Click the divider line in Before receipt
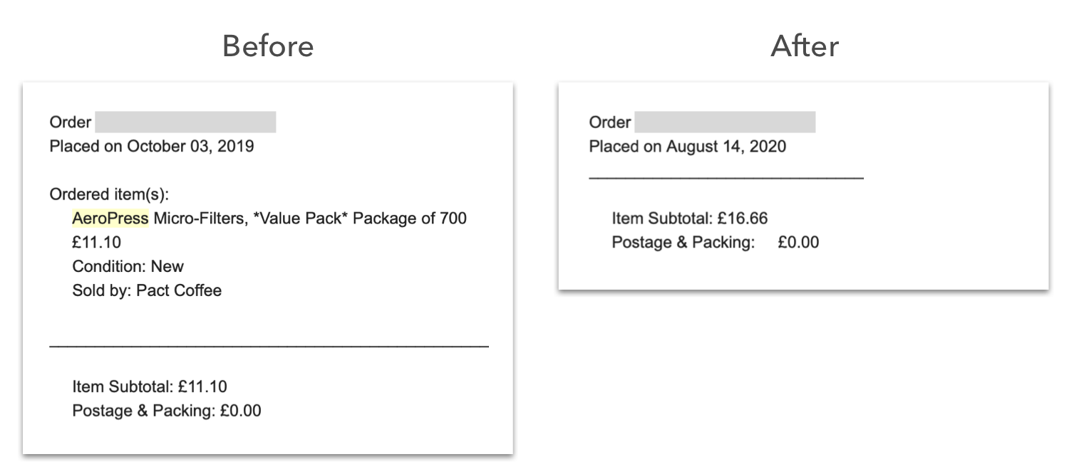The height and width of the screenshot is (474, 1069). [x=269, y=346]
